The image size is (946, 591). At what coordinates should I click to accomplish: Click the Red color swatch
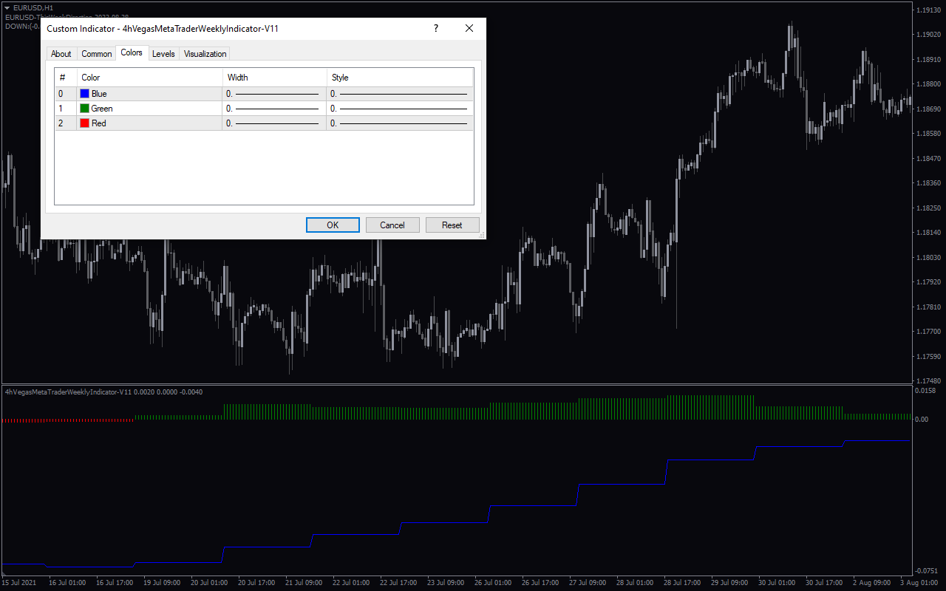click(x=84, y=123)
